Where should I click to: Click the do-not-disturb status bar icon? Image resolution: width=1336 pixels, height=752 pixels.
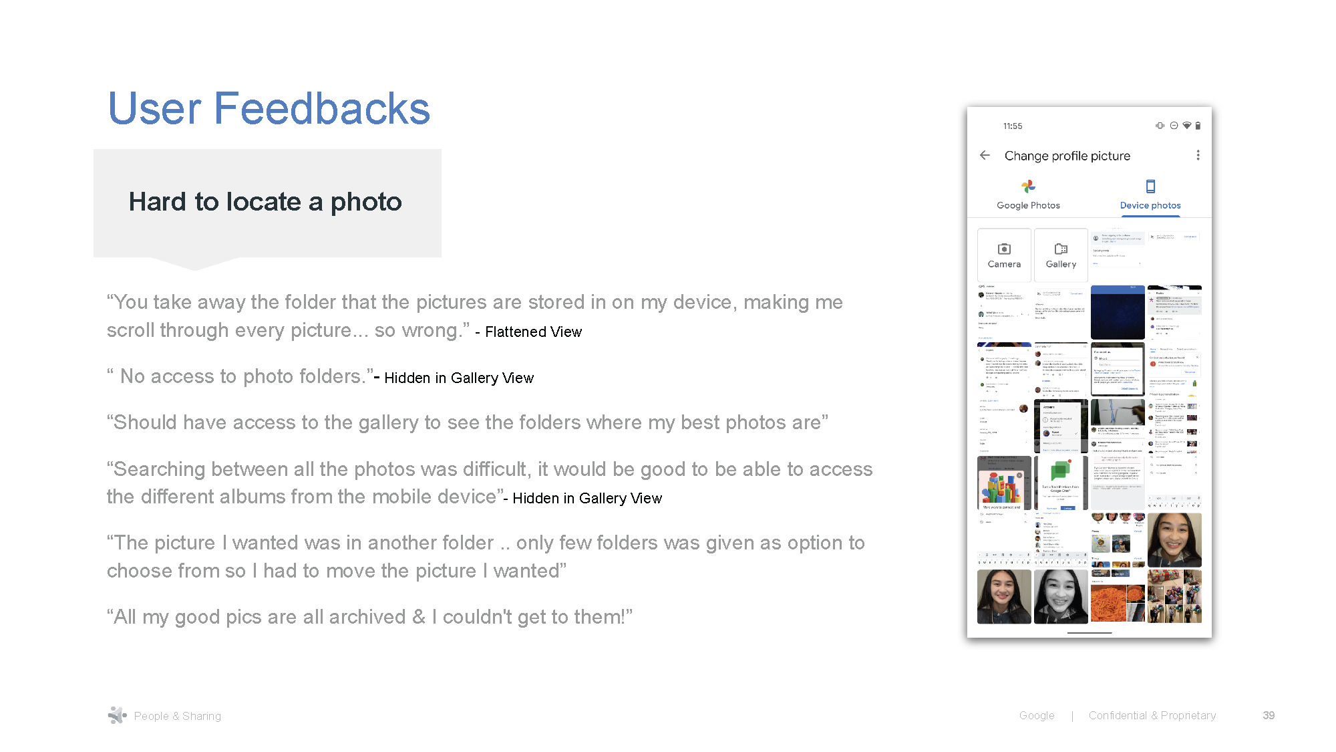(1174, 126)
